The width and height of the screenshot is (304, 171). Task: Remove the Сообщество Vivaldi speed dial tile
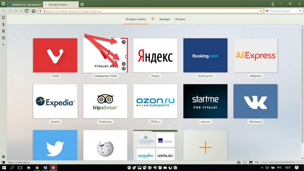[124, 42]
